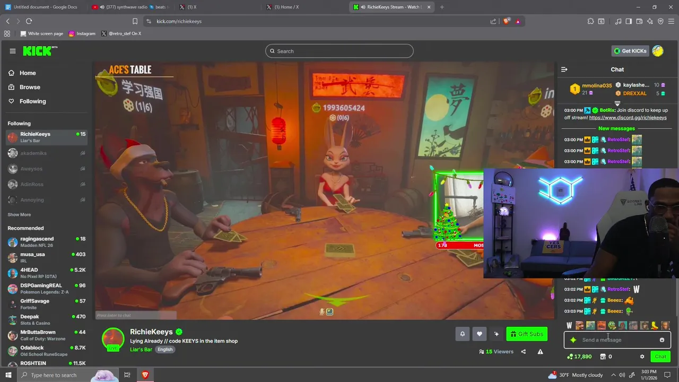This screenshot has height=382, width=679.
Task: Click in the Kick Search field
Action: click(x=339, y=51)
